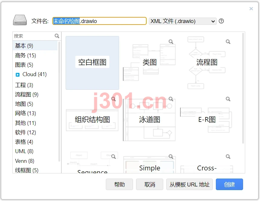Select the 表格 (4) category
The height and width of the screenshot is (201, 260).
pyautogui.click(x=35, y=142)
